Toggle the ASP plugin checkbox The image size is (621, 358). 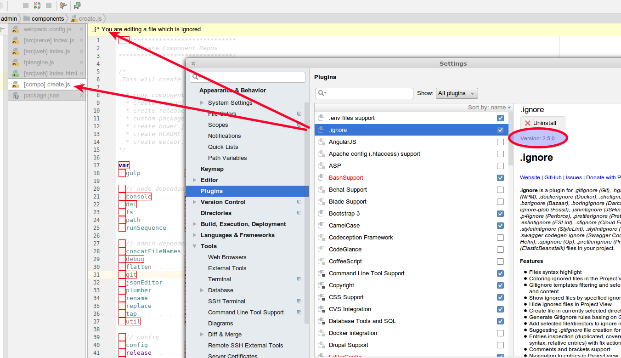(x=500, y=166)
